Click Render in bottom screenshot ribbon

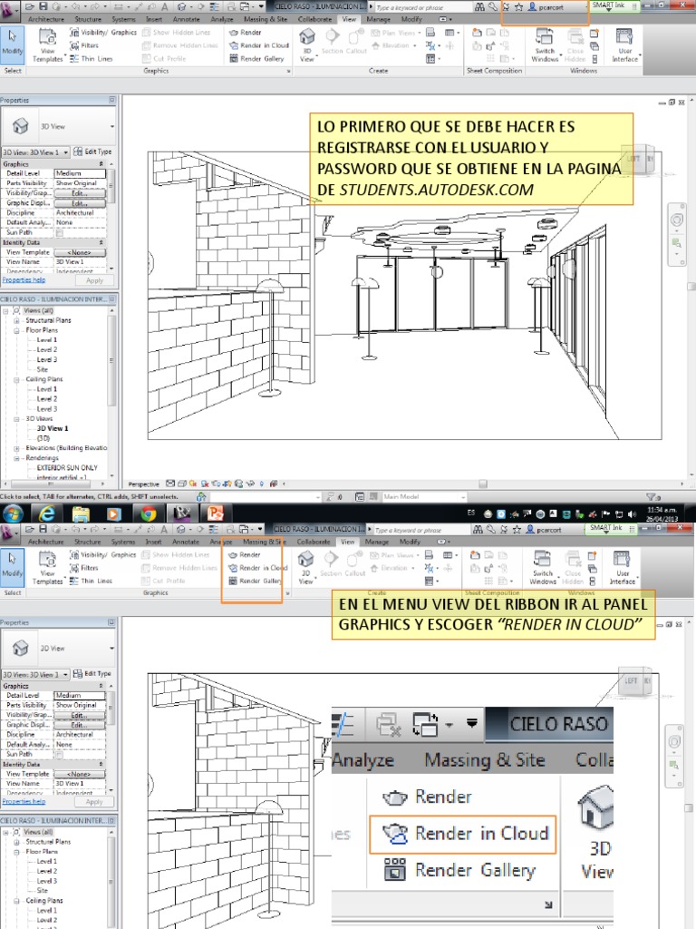(x=245, y=555)
